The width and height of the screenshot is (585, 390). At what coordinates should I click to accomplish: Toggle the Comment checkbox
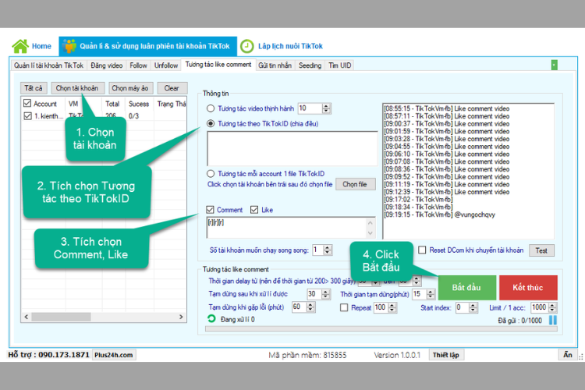pyautogui.click(x=210, y=210)
